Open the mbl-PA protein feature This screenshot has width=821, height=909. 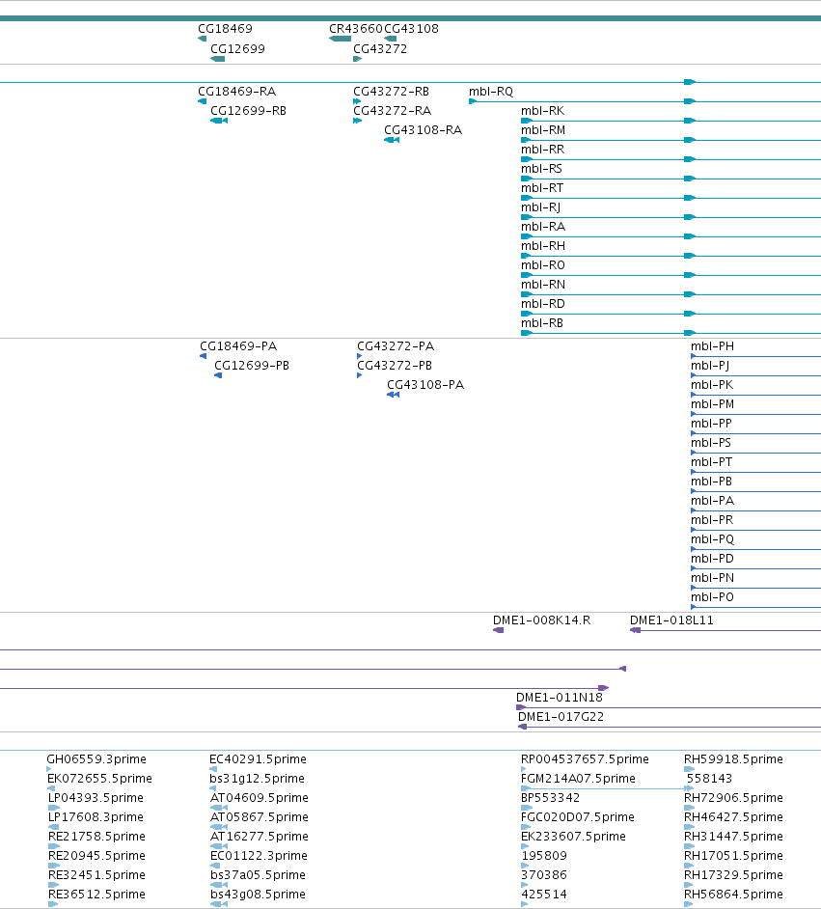click(712, 500)
